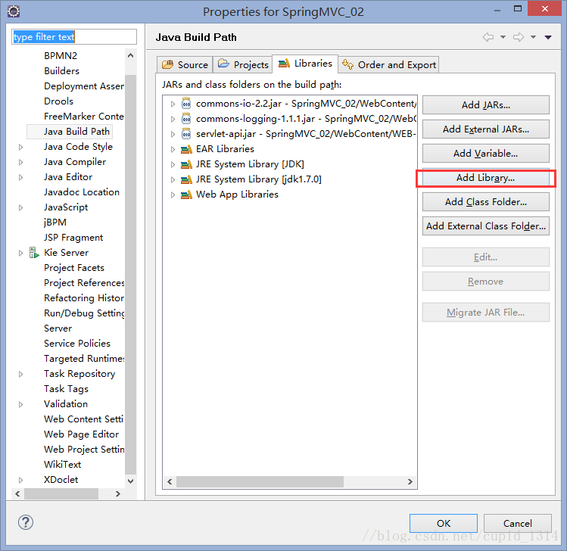Switch to the Projects tab
Screen dimensions: 567x551
pos(243,65)
